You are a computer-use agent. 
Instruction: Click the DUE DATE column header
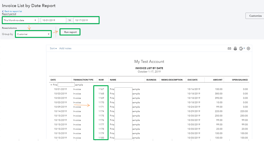[193, 80]
